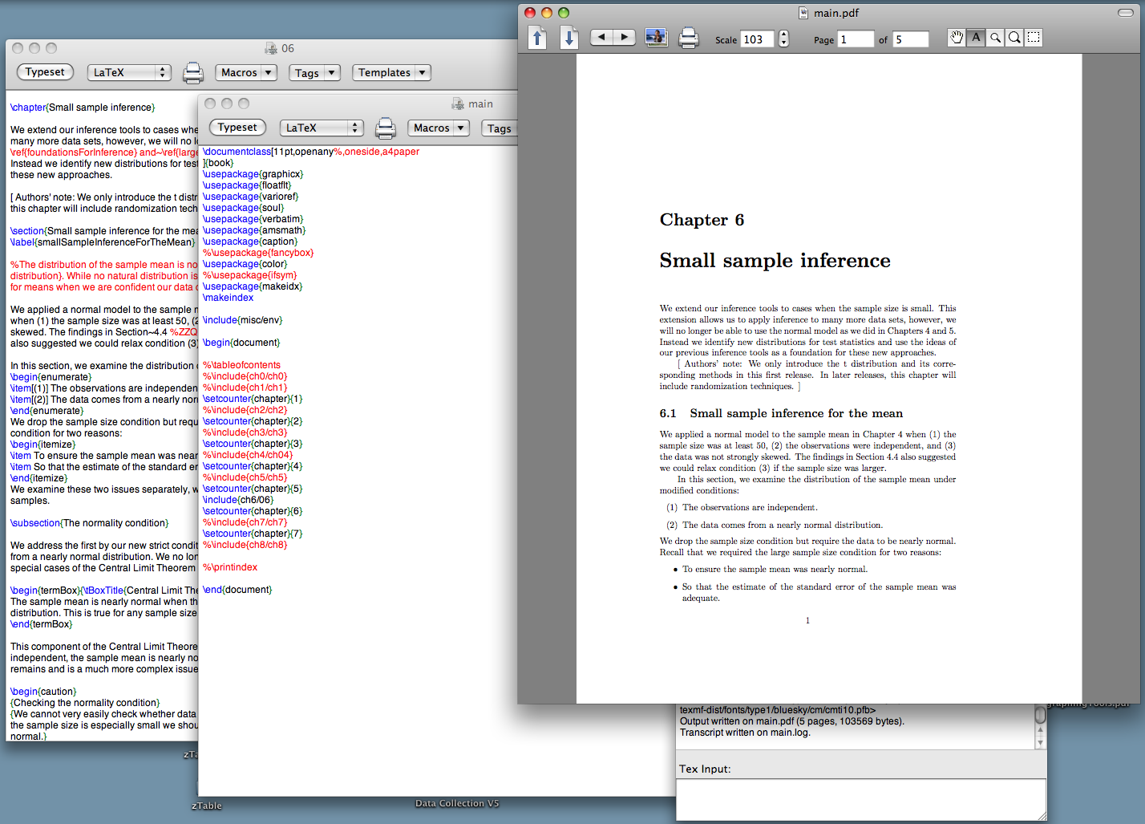Click the Scale field showing 103
The width and height of the screenshot is (1145, 824).
click(x=757, y=39)
